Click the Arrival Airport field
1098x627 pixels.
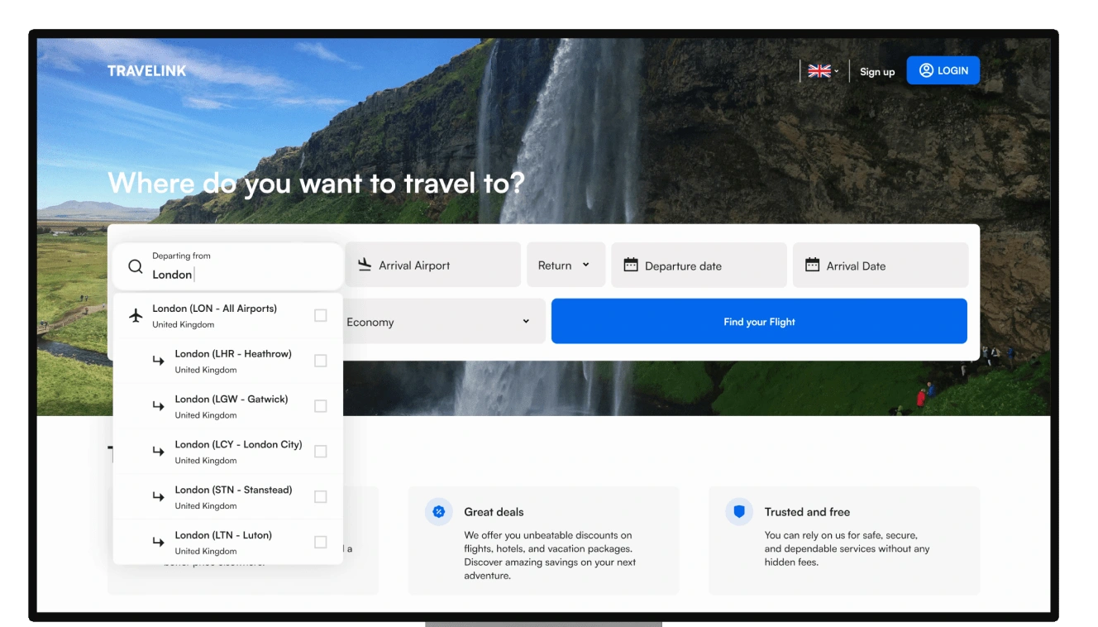[433, 265]
